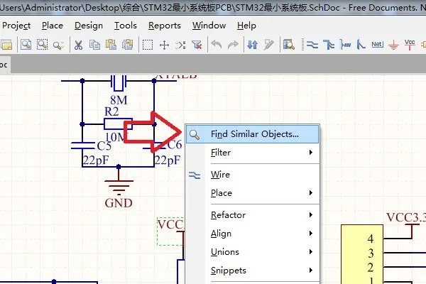Click pin 3 on the yellow connector
Screen dimensions: 426x284
371,253
